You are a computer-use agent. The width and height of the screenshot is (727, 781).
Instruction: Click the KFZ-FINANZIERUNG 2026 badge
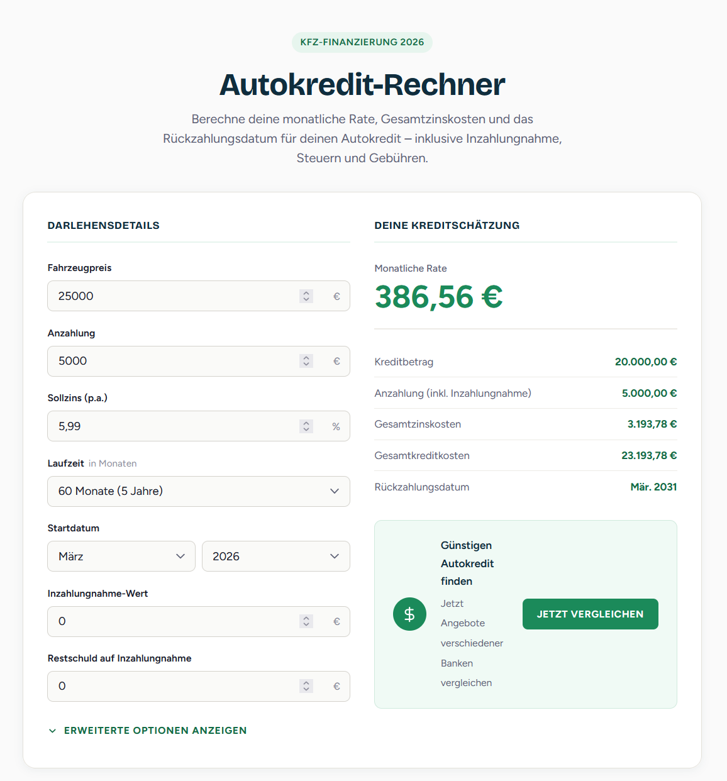pyautogui.click(x=362, y=42)
